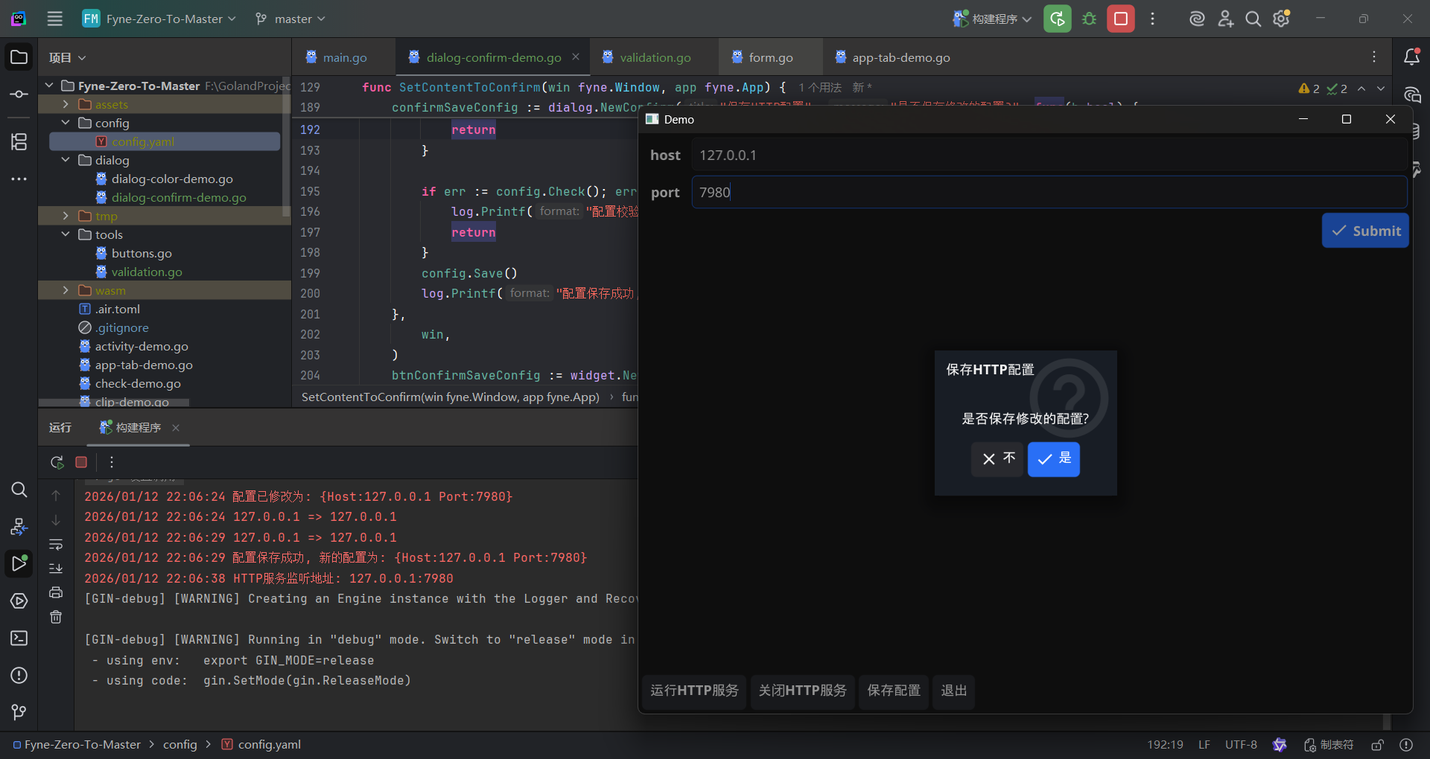Viewport: 1430px width, 759px height.
Task: Click the Submit button in Demo window
Action: pos(1365,231)
